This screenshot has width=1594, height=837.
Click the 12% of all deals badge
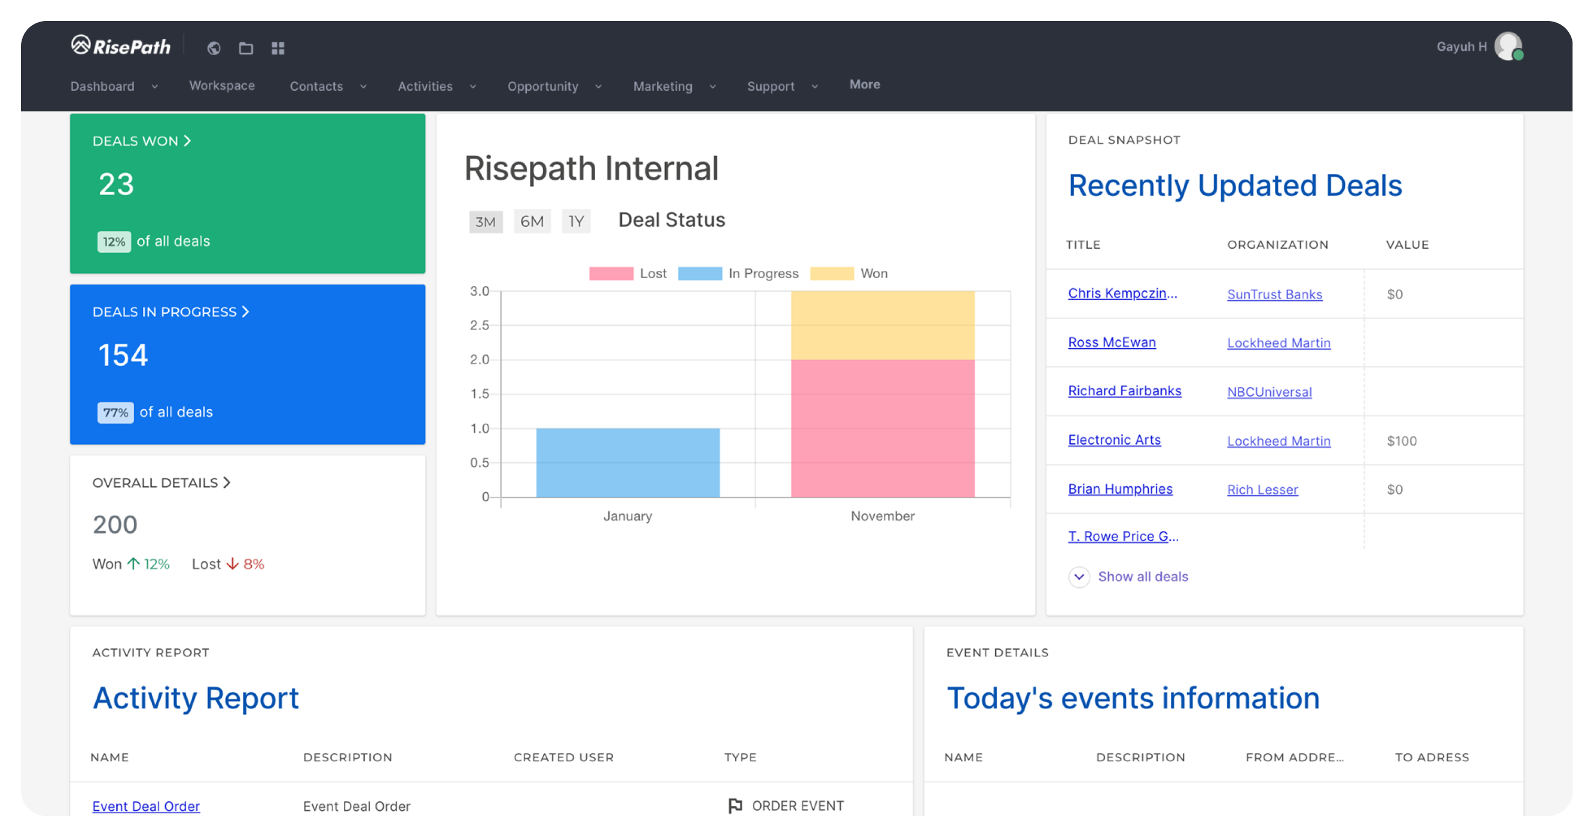tap(114, 241)
